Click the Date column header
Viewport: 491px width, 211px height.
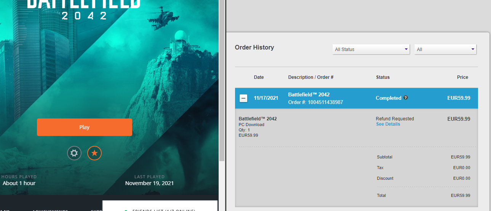pyautogui.click(x=259, y=77)
